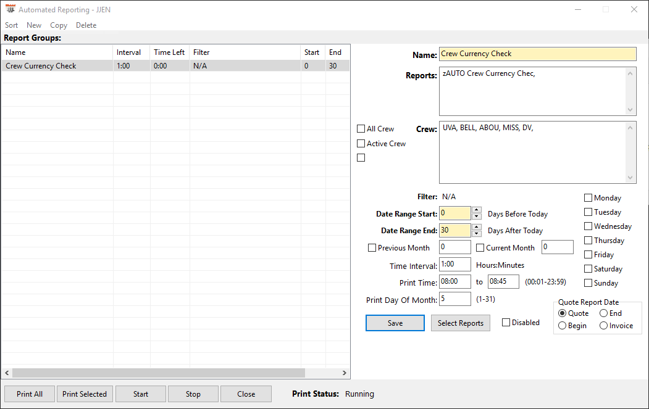
Task: Check the Thursday checkbox
Action: (x=588, y=240)
